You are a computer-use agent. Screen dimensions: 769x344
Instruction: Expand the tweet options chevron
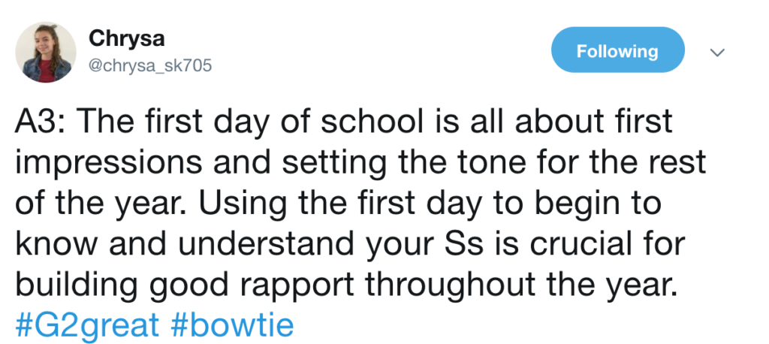(717, 52)
